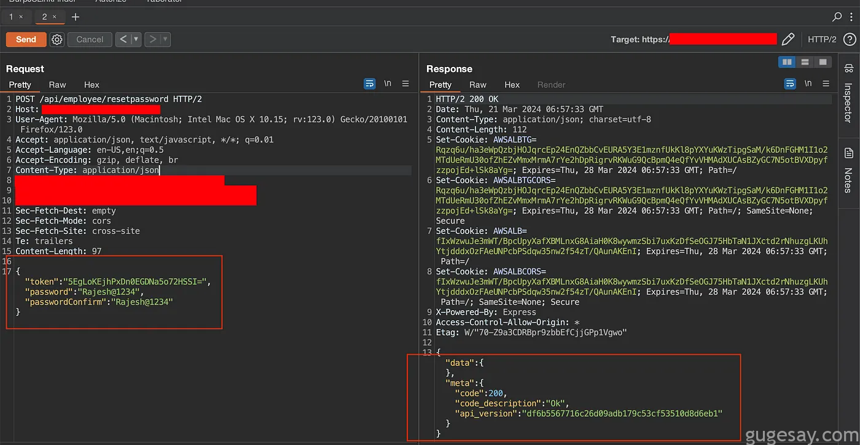Click the response Date header line
Screen dimensions: 860x445
(x=520, y=109)
